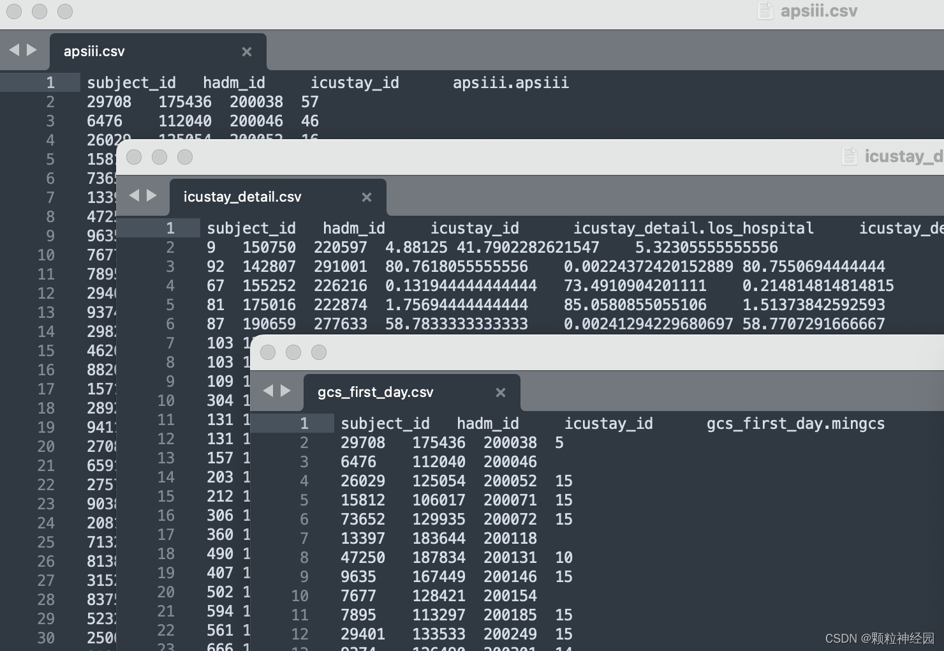The image size is (944, 651).
Task: Close the apsiii.csv tab
Action: click(247, 52)
